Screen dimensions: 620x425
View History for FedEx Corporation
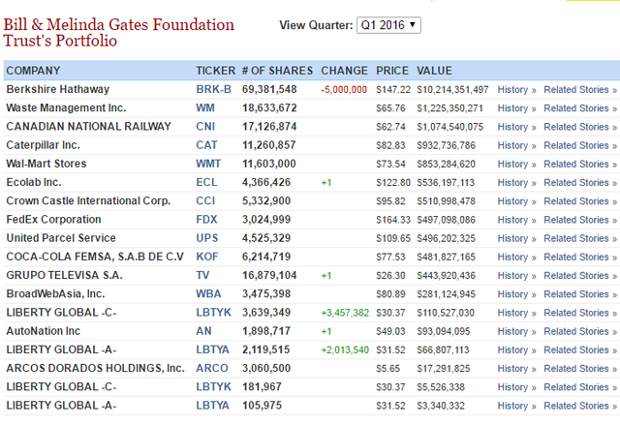pos(516,220)
